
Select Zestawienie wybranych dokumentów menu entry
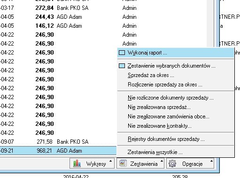[x=176, y=66]
